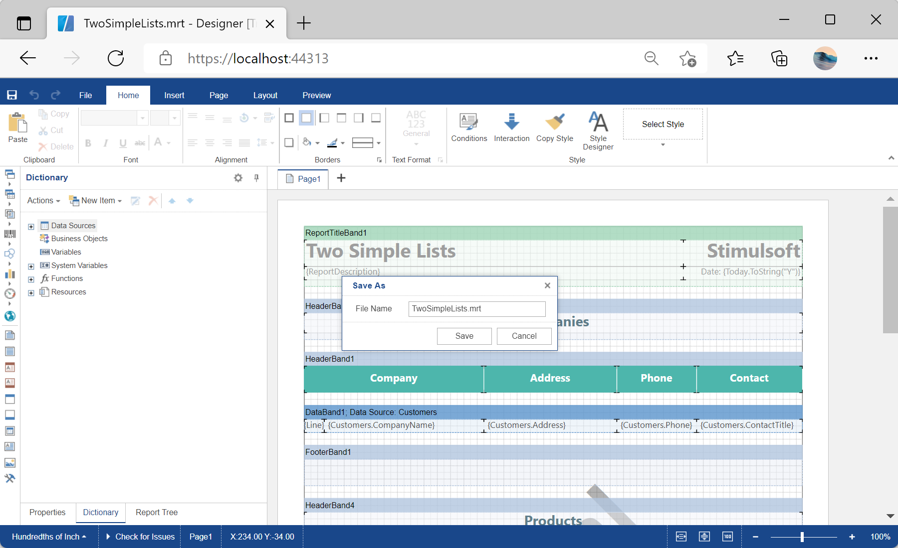Viewport: 898px width, 548px height.
Task: Open the Actions dropdown menu
Action: coord(43,201)
